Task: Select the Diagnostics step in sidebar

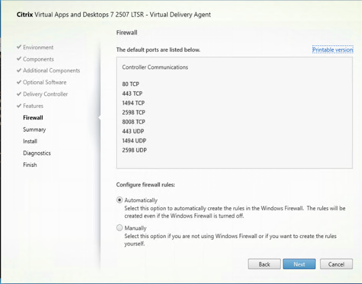Action: (x=37, y=153)
